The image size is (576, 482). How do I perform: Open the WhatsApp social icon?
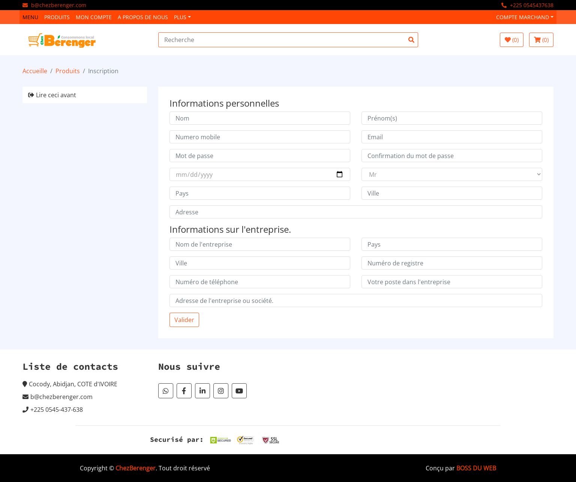tap(166, 391)
